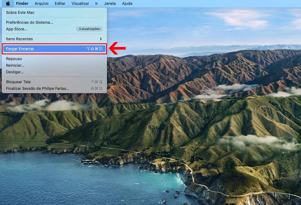
Task: Open the Janela menu
Action: (110, 3)
